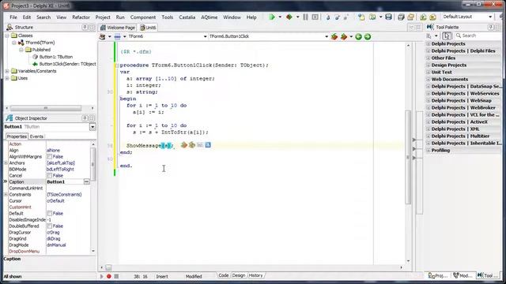The image size is (506, 284).
Task: Click the Run Without Debugging icon
Action: [289, 17]
